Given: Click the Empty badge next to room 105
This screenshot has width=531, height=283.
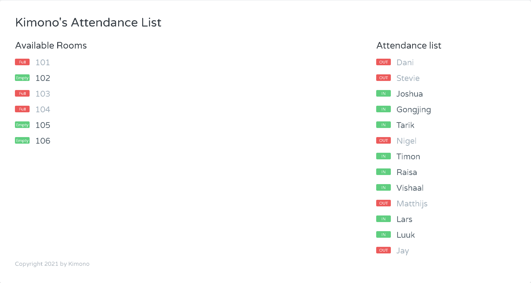Looking at the screenshot, I should (x=22, y=125).
